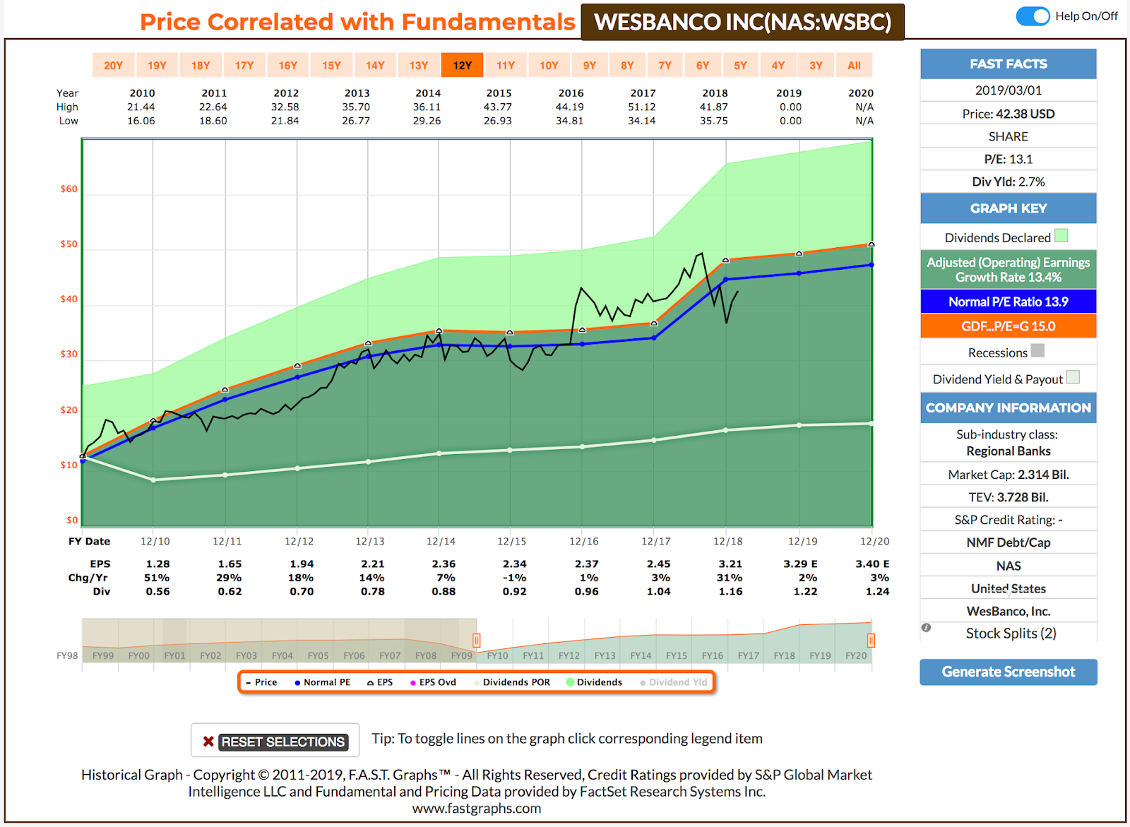The image size is (1130, 827).
Task: Toggle the Help On/Off switch
Action: pos(1033,16)
